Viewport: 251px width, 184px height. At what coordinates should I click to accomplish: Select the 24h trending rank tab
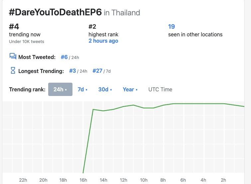pyautogui.click(x=60, y=89)
